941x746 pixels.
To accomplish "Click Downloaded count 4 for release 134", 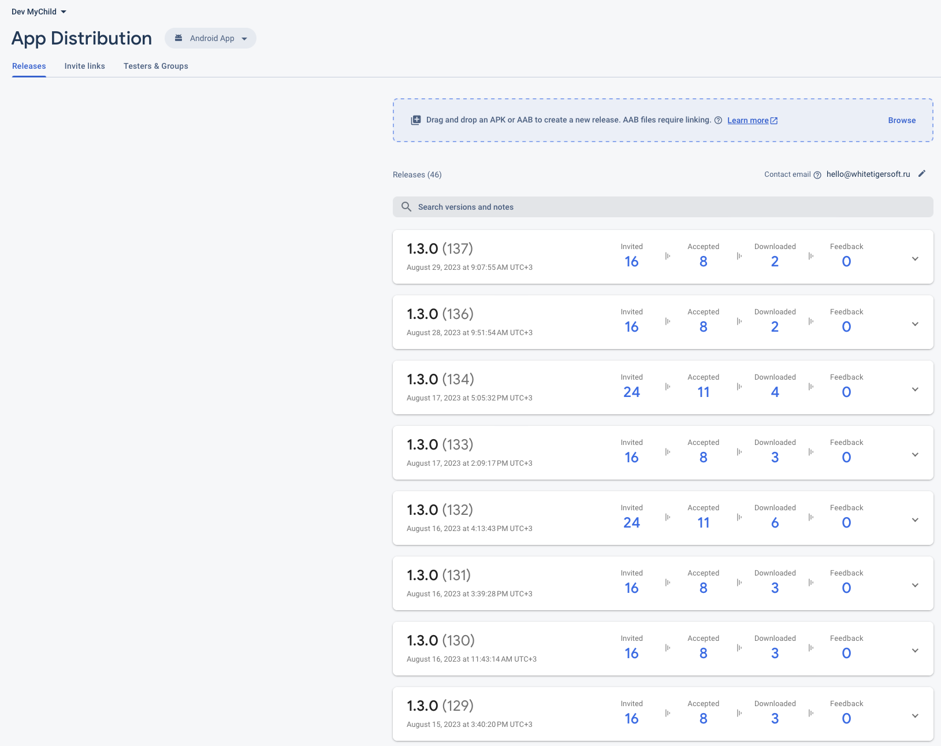I will pos(775,392).
